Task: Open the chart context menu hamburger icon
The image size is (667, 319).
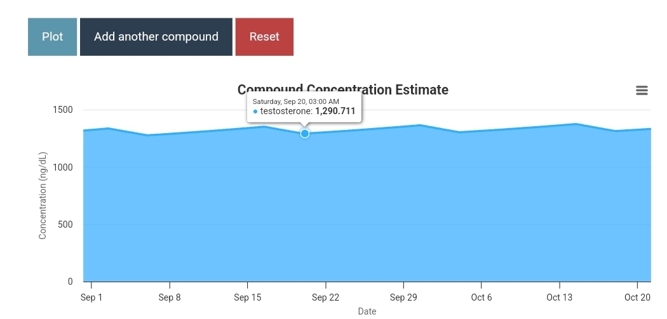Action: click(642, 91)
